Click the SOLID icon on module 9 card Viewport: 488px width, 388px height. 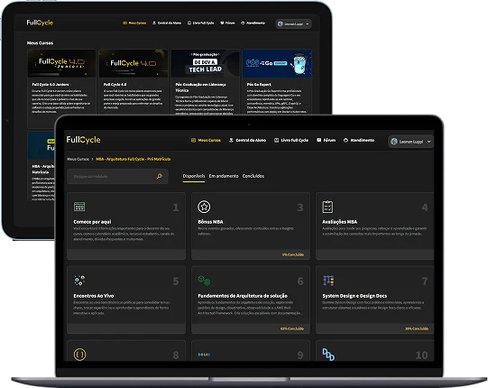204,355
